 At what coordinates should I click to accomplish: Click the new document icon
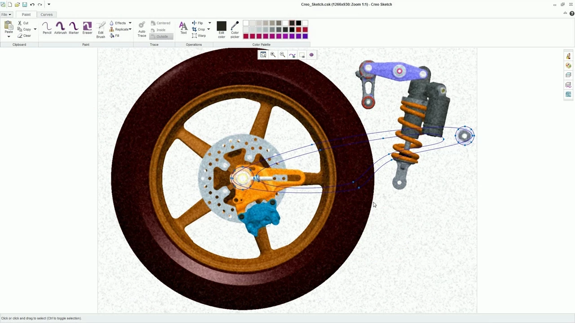click(x=10, y=4)
